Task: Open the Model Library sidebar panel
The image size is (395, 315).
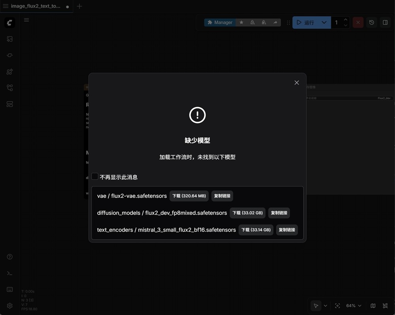Action: [x=9, y=72]
